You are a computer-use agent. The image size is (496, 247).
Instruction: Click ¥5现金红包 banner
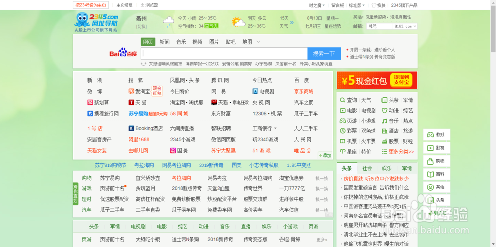point(377,80)
